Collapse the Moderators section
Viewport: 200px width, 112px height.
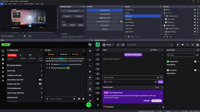(x=198, y=61)
